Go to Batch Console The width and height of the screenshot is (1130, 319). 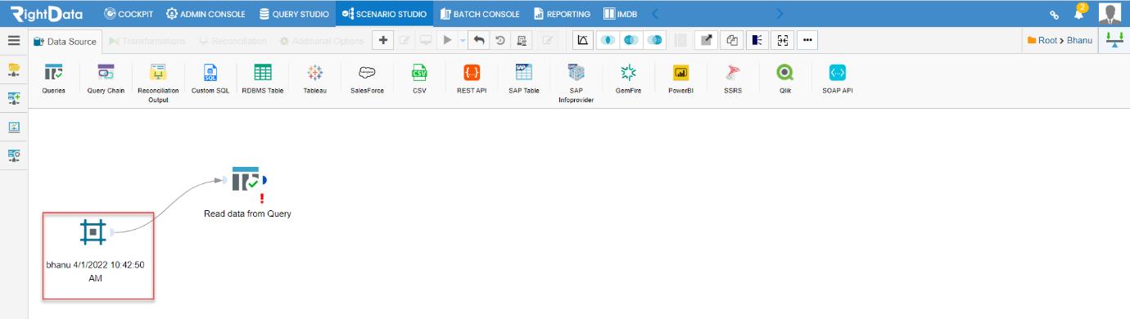(480, 14)
